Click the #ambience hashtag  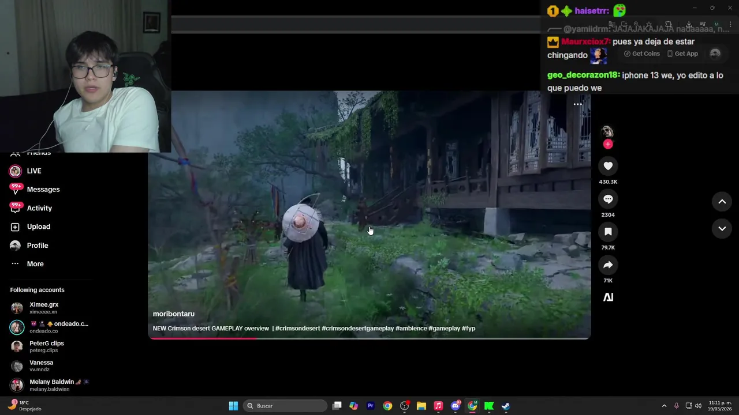[x=411, y=329]
